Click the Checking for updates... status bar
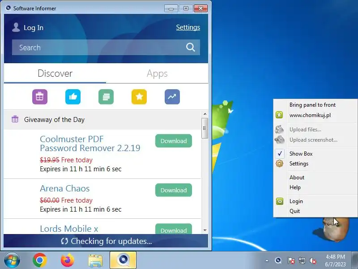Viewport: 358px width, 269px height. point(106,241)
